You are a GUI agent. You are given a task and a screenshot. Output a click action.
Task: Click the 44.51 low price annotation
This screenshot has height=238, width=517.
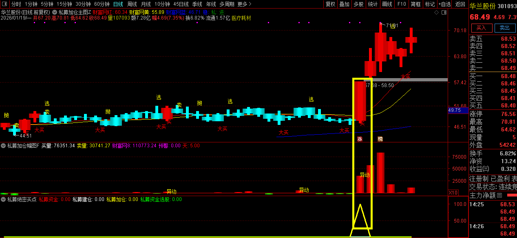pos(25,136)
